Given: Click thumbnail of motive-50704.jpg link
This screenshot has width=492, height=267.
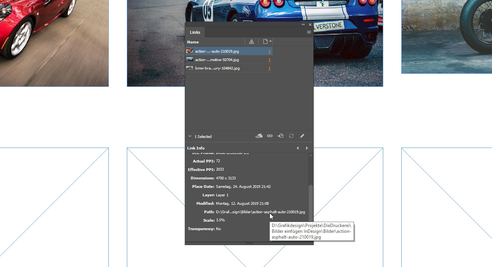Looking at the screenshot, I should (x=189, y=60).
